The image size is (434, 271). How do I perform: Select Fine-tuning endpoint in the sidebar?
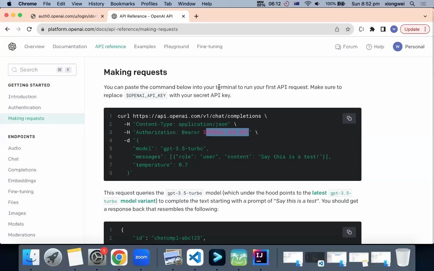click(x=21, y=191)
